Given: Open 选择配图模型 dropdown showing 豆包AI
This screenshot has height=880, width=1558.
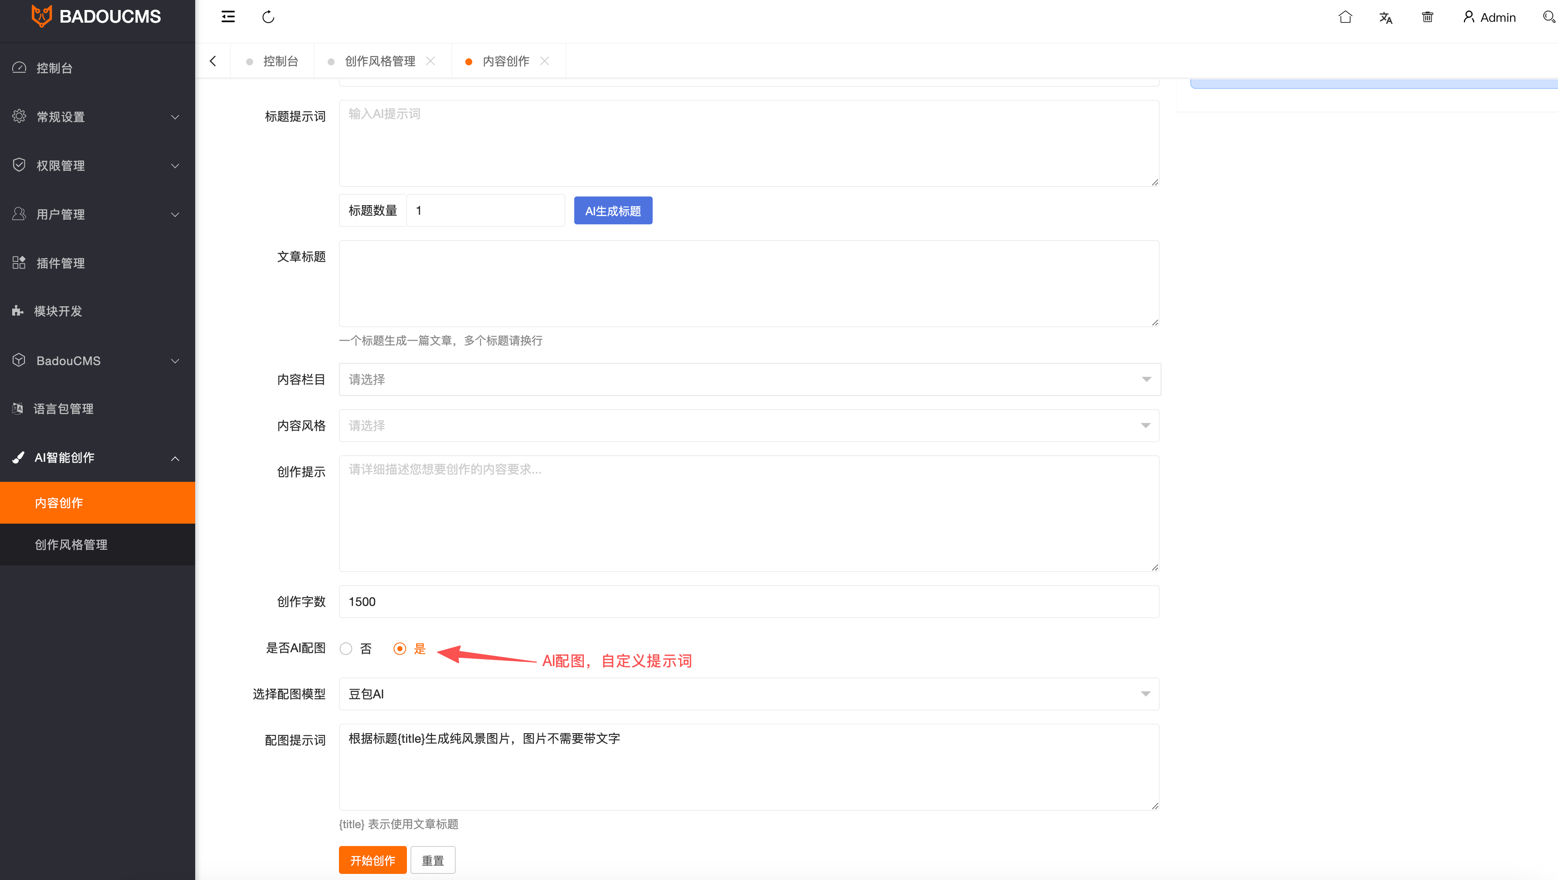Looking at the screenshot, I should click(x=749, y=694).
